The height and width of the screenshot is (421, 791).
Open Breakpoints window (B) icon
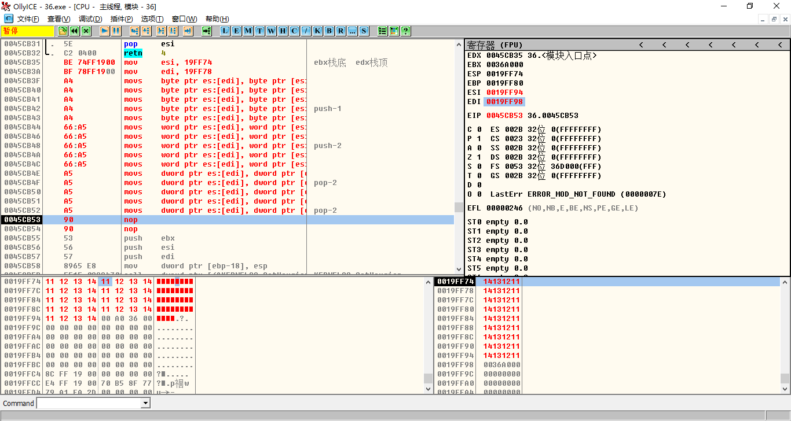(329, 31)
